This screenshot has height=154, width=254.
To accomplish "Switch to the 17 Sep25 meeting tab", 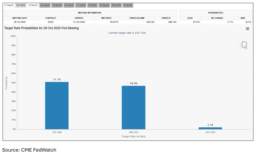I will (9, 5).
